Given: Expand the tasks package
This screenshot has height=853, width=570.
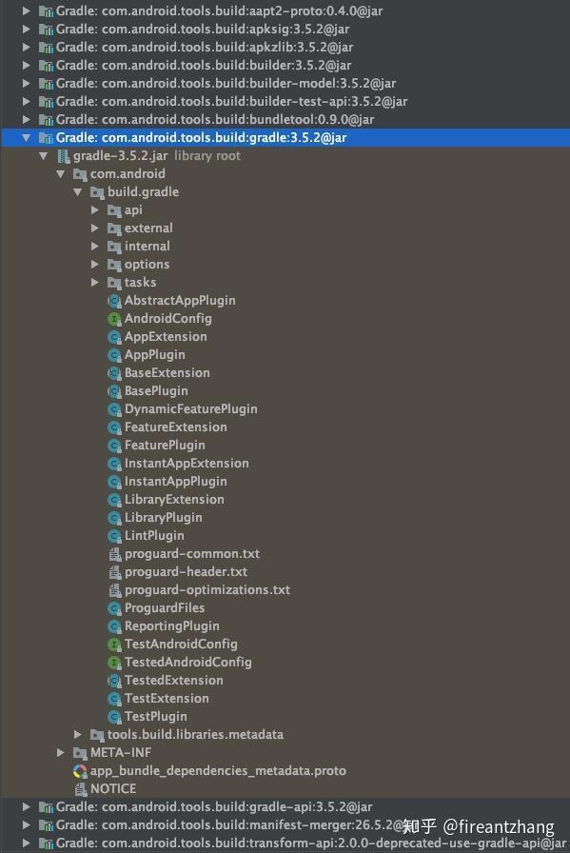Looking at the screenshot, I should click(95, 283).
